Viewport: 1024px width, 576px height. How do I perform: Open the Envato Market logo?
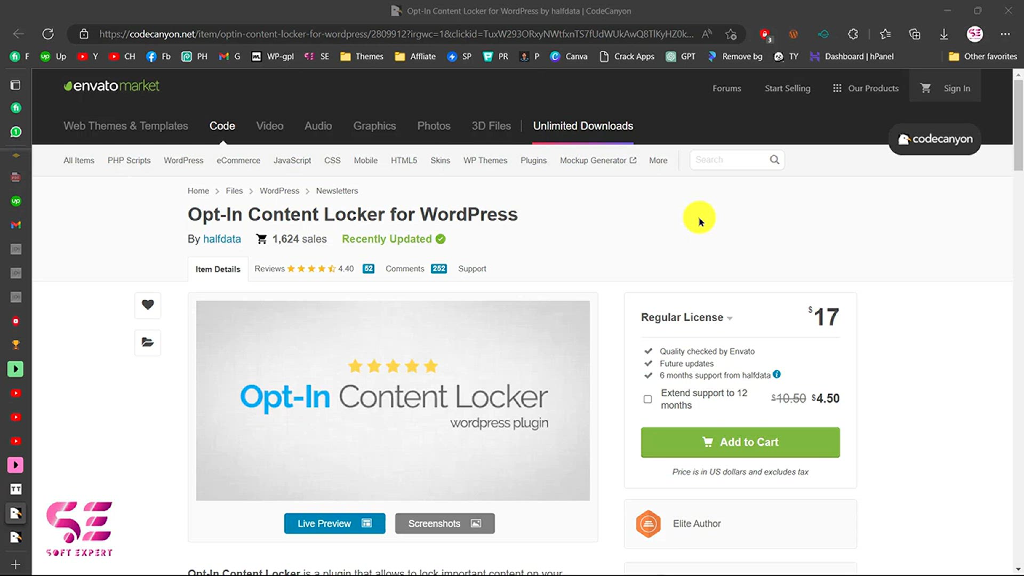pos(111,85)
